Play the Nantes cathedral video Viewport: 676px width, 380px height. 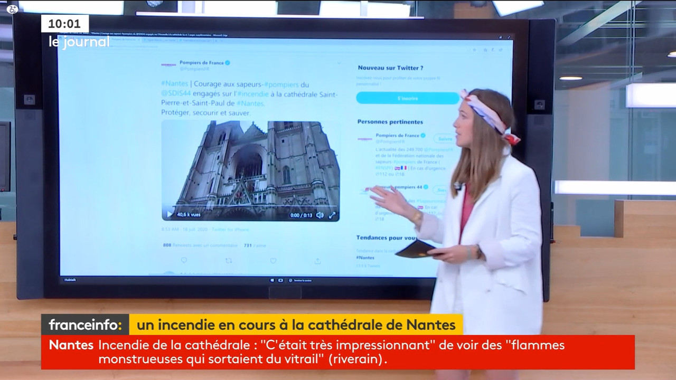(170, 214)
